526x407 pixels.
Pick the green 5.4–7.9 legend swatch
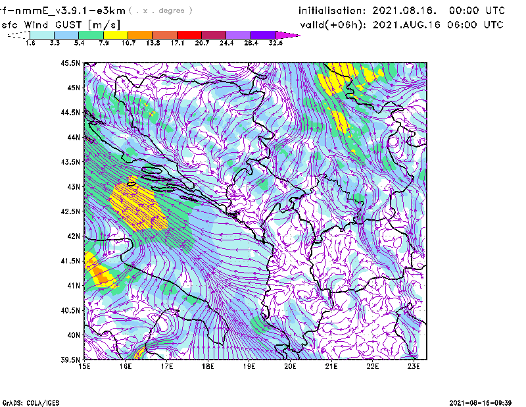pos(91,35)
